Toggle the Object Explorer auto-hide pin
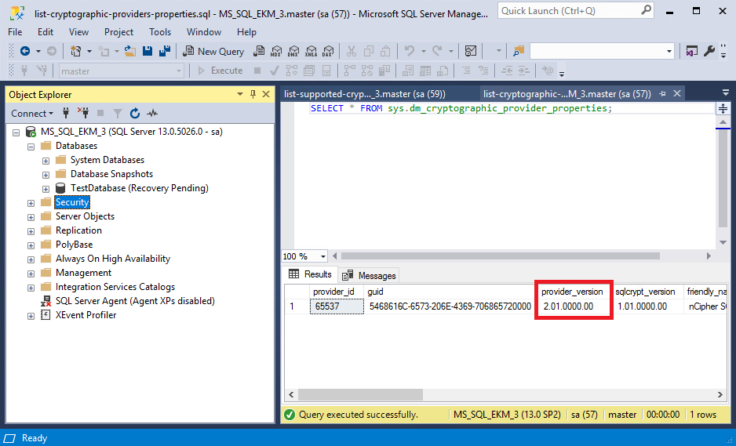The image size is (736, 446). click(x=253, y=94)
